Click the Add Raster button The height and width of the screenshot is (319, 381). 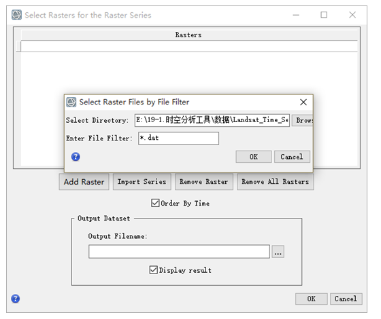[x=84, y=182]
